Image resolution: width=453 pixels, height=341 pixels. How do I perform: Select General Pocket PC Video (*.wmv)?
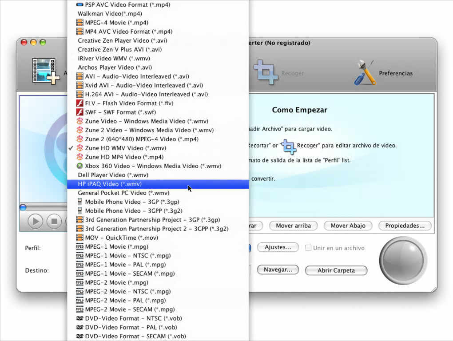click(158, 193)
